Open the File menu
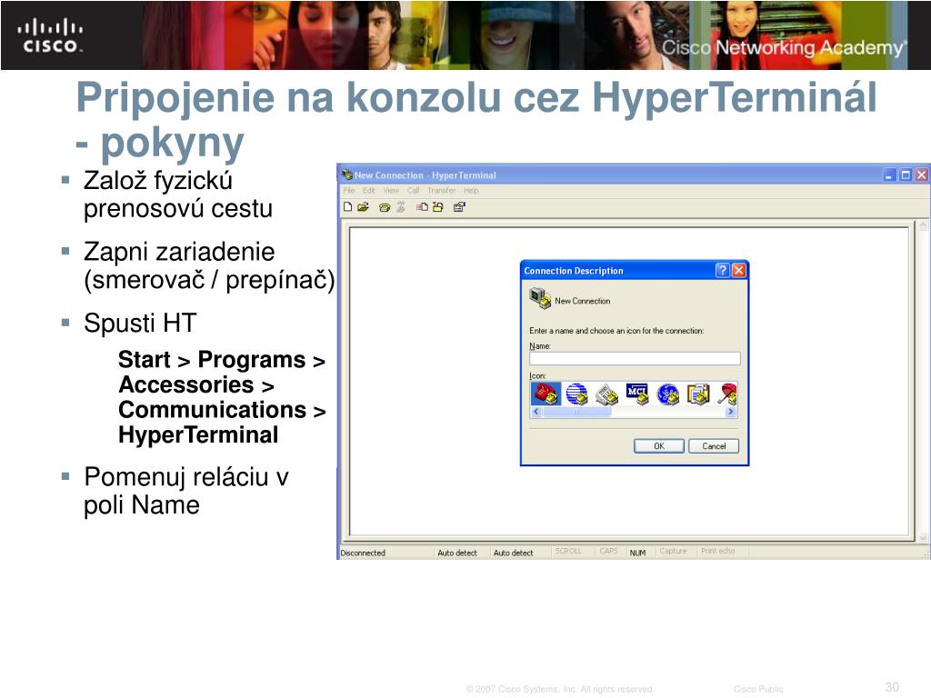The width and height of the screenshot is (931, 698). point(348,191)
